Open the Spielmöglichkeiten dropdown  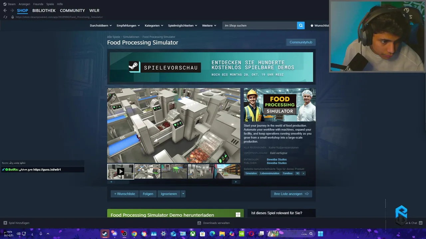(182, 26)
